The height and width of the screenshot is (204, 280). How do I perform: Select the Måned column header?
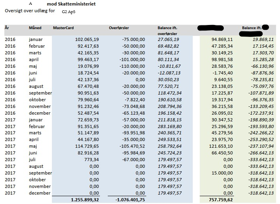coord(35,28)
